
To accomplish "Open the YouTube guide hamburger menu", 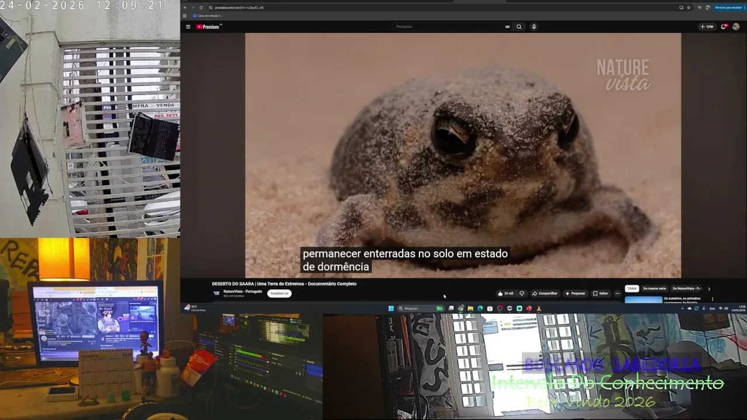I will click(188, 27).
